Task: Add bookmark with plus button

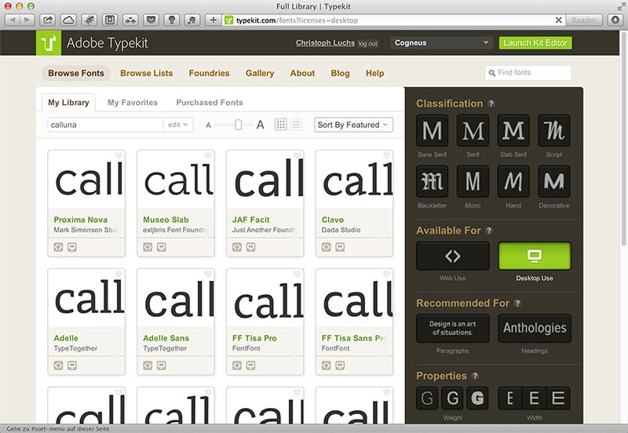Action: click(214, 20)
